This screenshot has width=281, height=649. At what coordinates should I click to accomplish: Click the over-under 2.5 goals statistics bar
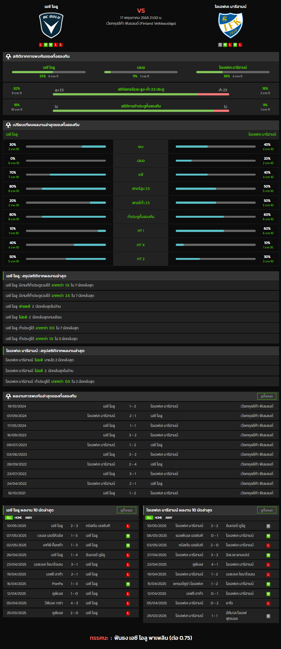pos(141,94)
